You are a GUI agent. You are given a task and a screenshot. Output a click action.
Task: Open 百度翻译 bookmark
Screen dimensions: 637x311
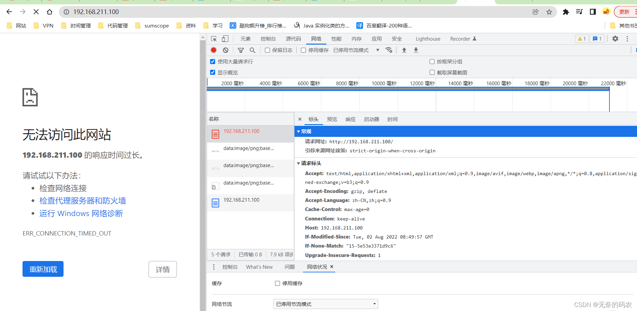[384, 25]
